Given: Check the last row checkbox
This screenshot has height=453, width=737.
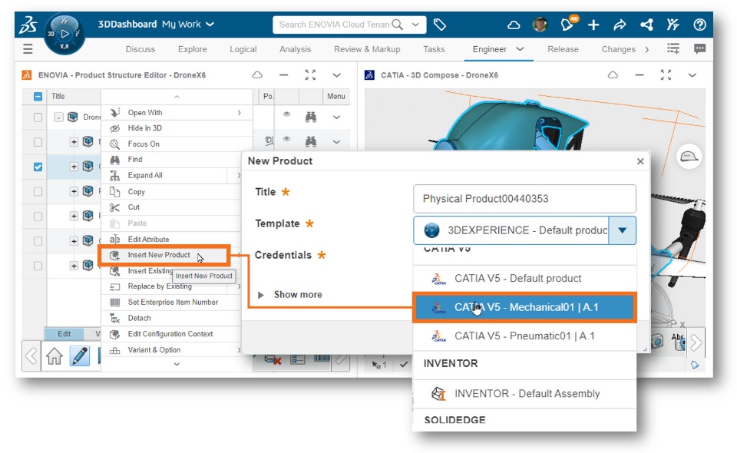Looking at the screenshot, I should (38, 266).
